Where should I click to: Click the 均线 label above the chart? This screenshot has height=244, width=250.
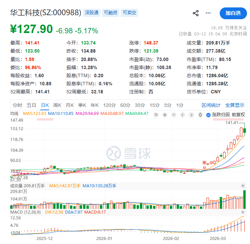click(14, 114)
